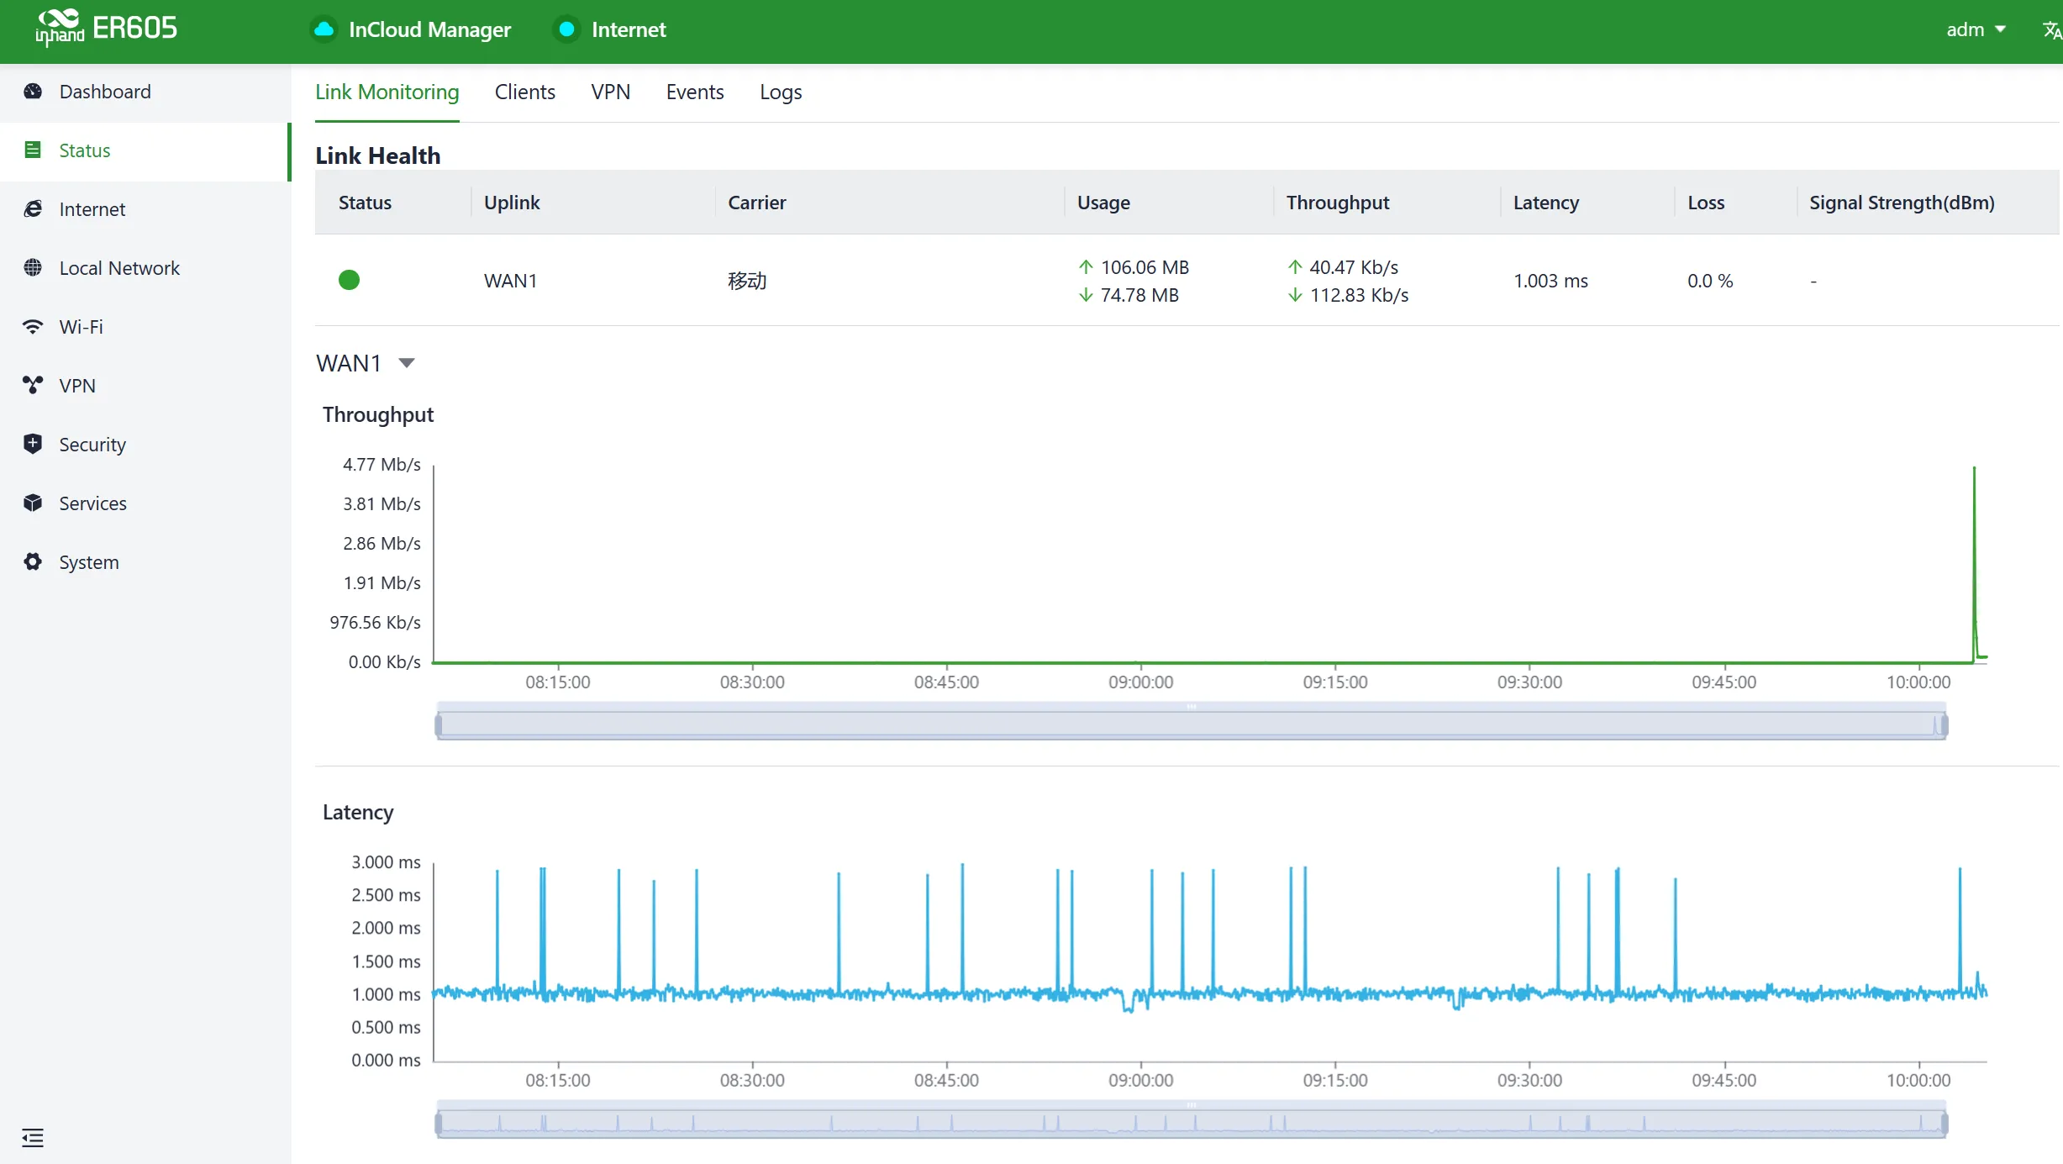Click the Status sidebar icon

click(x=33, y=150)
